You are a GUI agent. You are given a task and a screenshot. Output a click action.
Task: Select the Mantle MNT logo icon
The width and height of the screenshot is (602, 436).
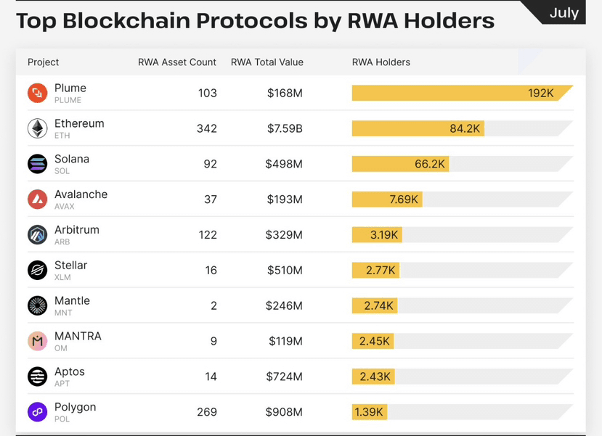pyautogui.click(x=37, y=305)
